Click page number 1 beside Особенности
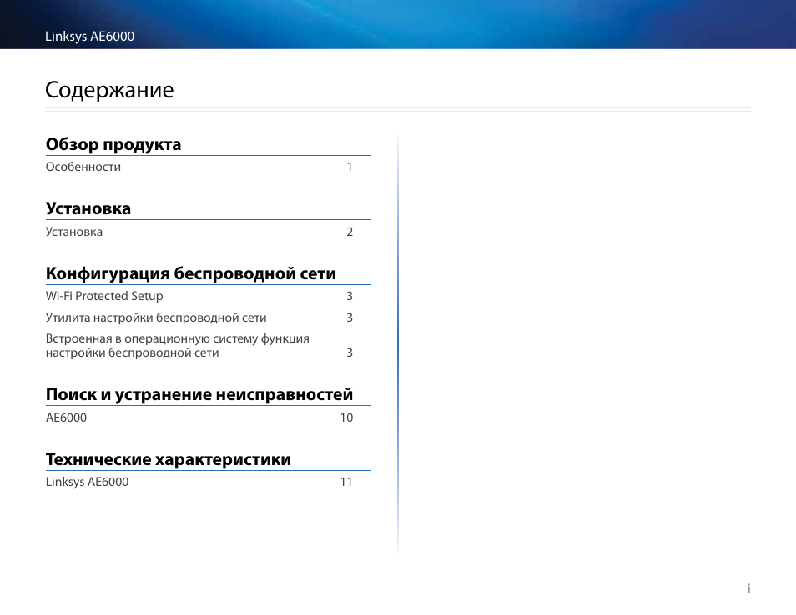 (350, 167)
